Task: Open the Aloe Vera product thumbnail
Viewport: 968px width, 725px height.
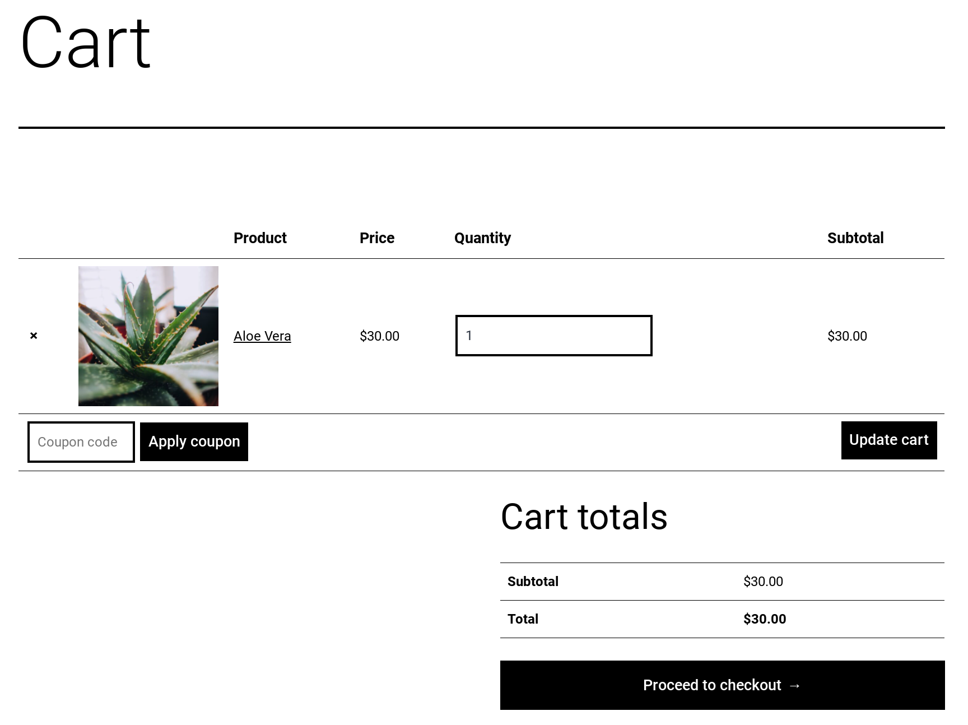Action: pos(148,336)
